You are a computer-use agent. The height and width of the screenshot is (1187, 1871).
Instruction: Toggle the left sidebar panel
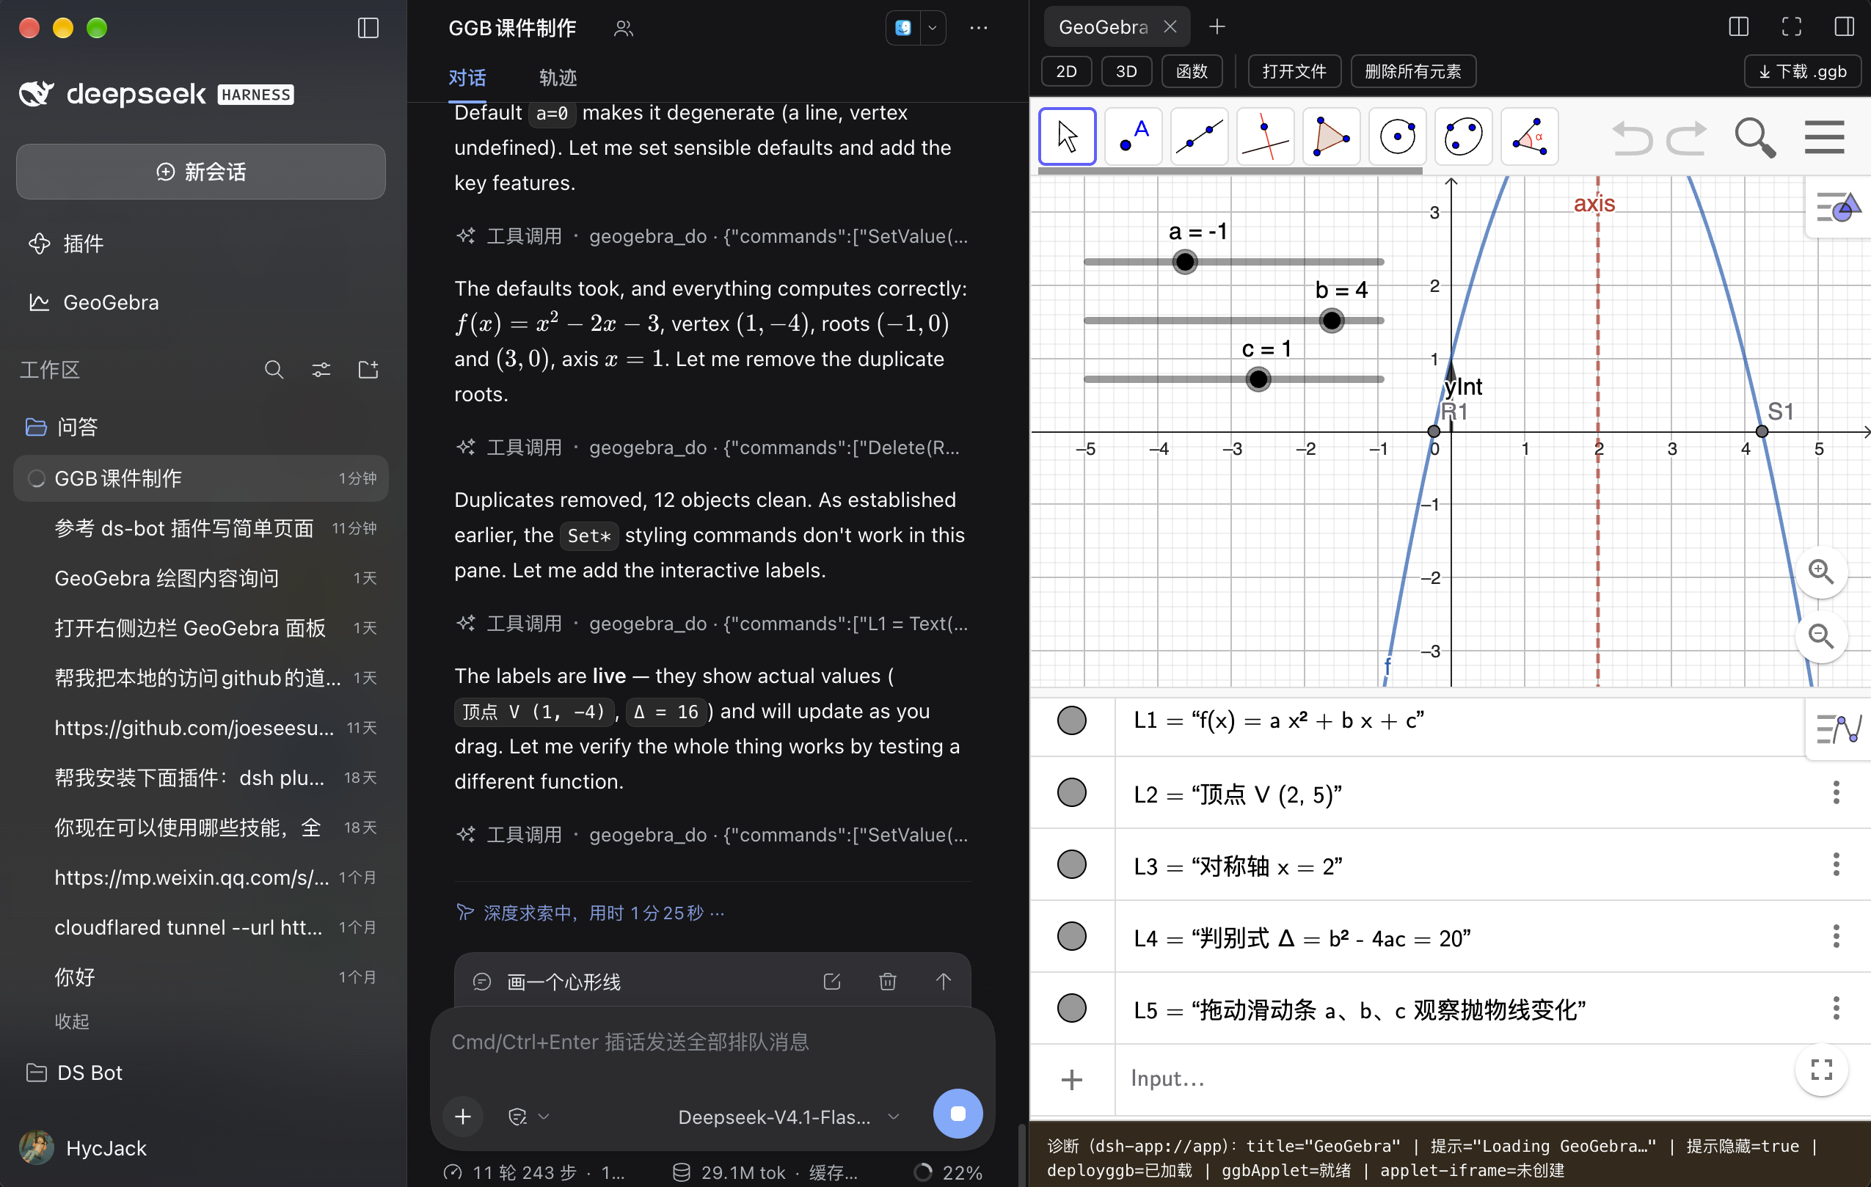click(x=368, y=28)
